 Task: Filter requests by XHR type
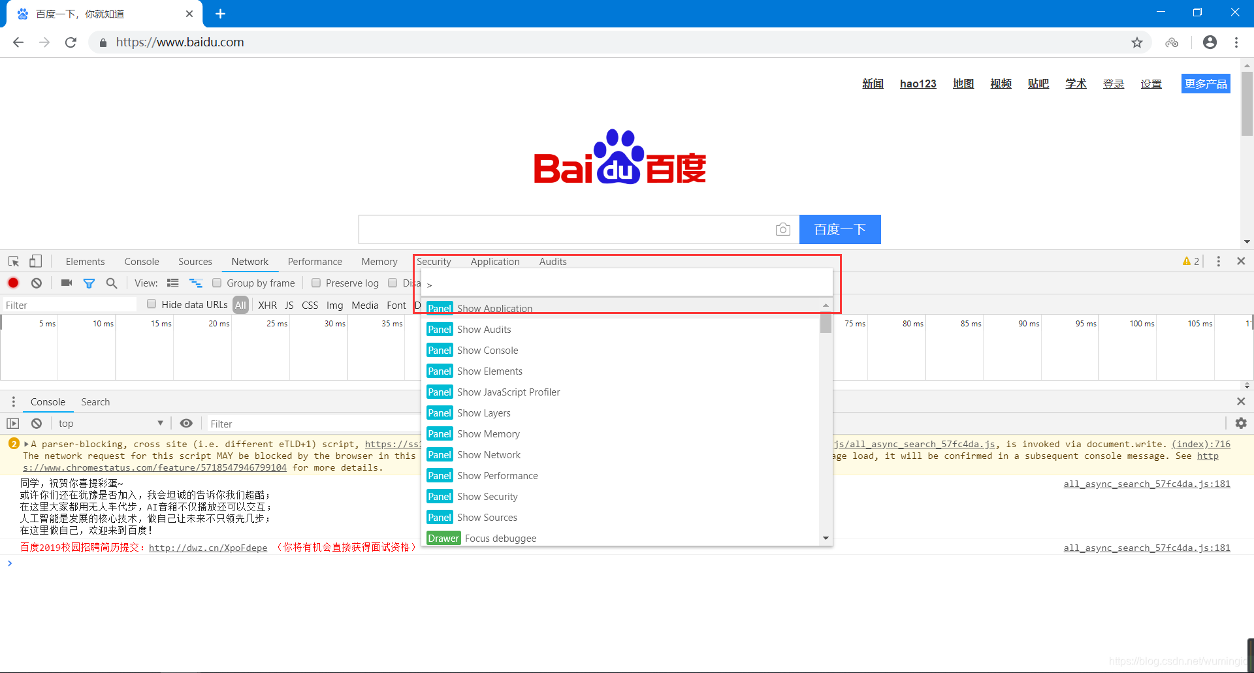[x=267, y=305]
